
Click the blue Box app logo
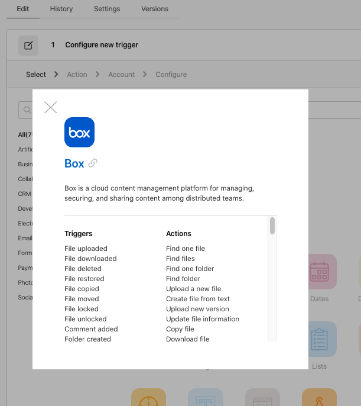click(x=79, y=133)
